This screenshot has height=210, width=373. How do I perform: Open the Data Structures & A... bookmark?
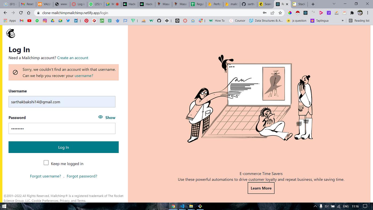pyautogui.click(x=266, y=21)
